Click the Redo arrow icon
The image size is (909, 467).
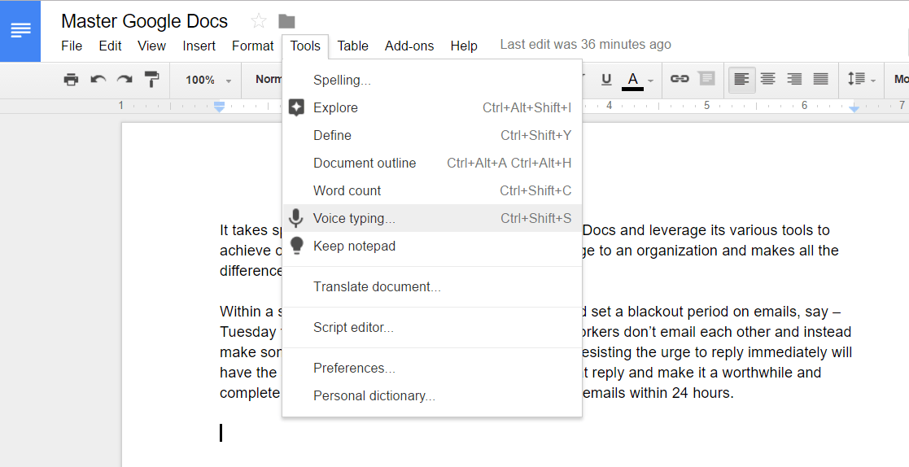[x=125, y=80]
